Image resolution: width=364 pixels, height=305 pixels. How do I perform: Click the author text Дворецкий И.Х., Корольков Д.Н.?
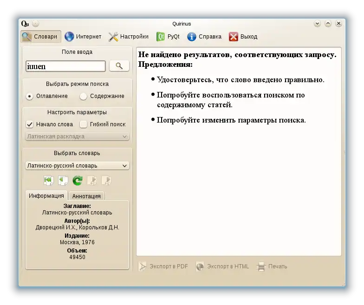(x=77, y=227)
